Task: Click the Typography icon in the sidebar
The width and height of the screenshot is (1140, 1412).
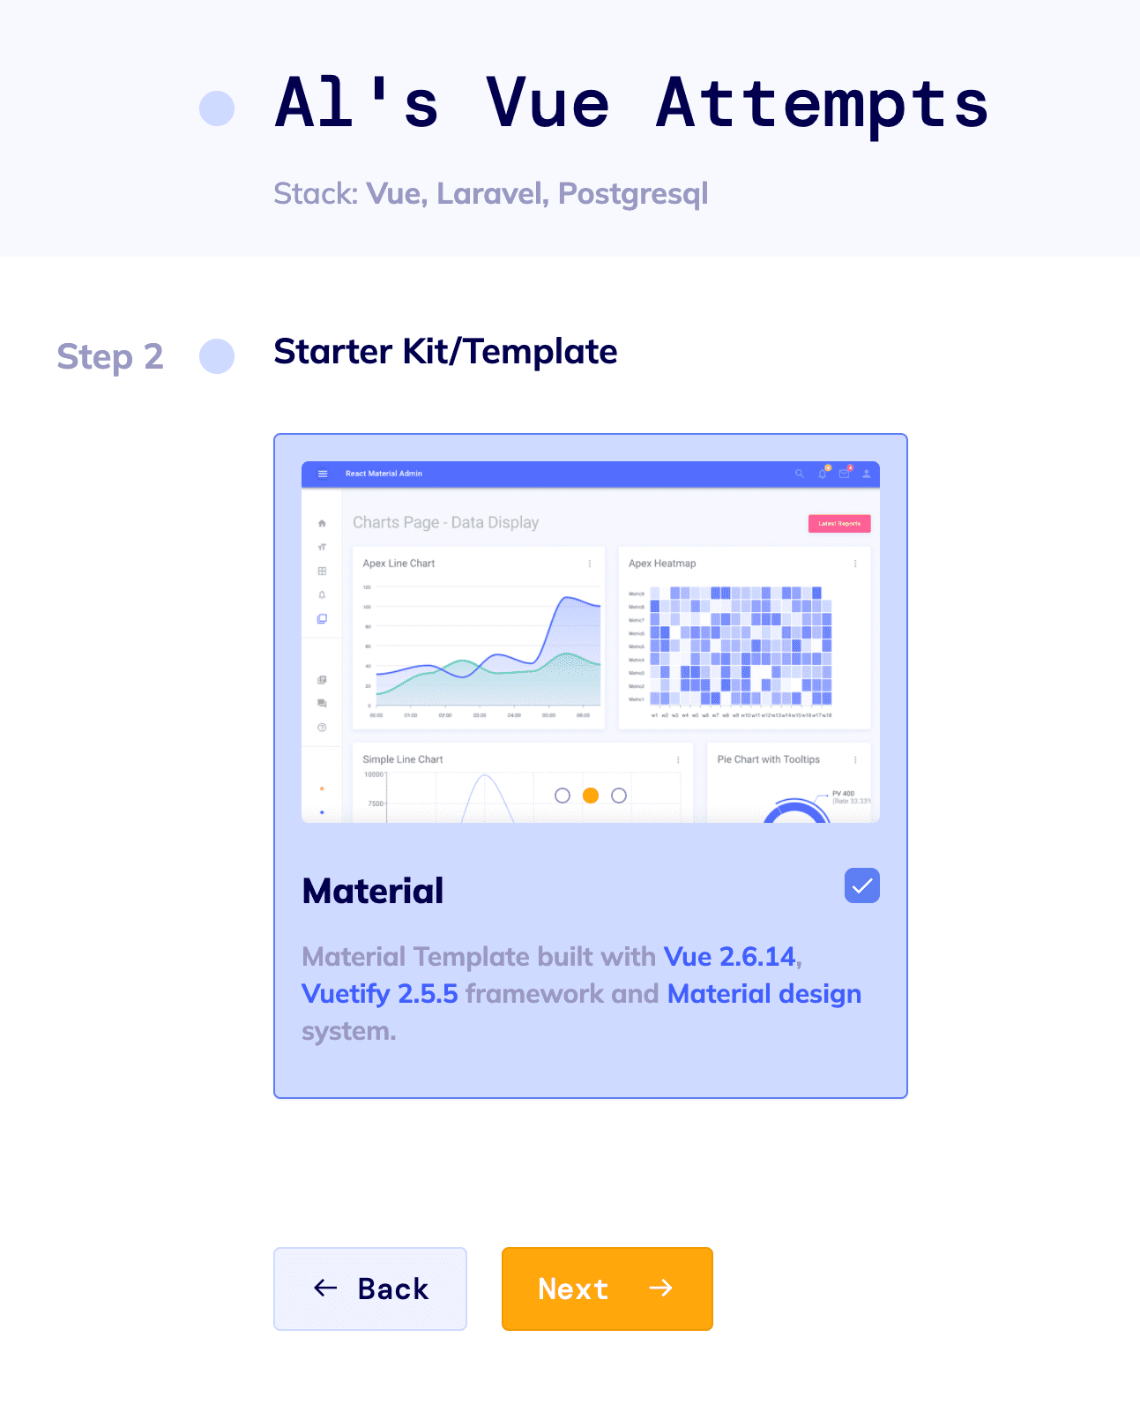Action: tap(322, 548)
